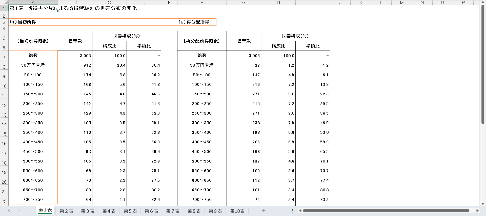Click horizontal scrollbar left arrow
Screen dimensions: 486x216
pos(300,210)
